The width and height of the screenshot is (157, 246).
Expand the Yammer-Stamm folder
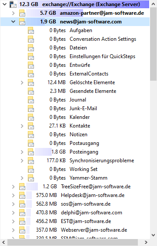click(x=22, y=178)
